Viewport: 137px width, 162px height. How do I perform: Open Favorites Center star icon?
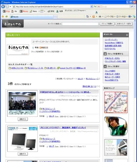click(x=3, y=16)
